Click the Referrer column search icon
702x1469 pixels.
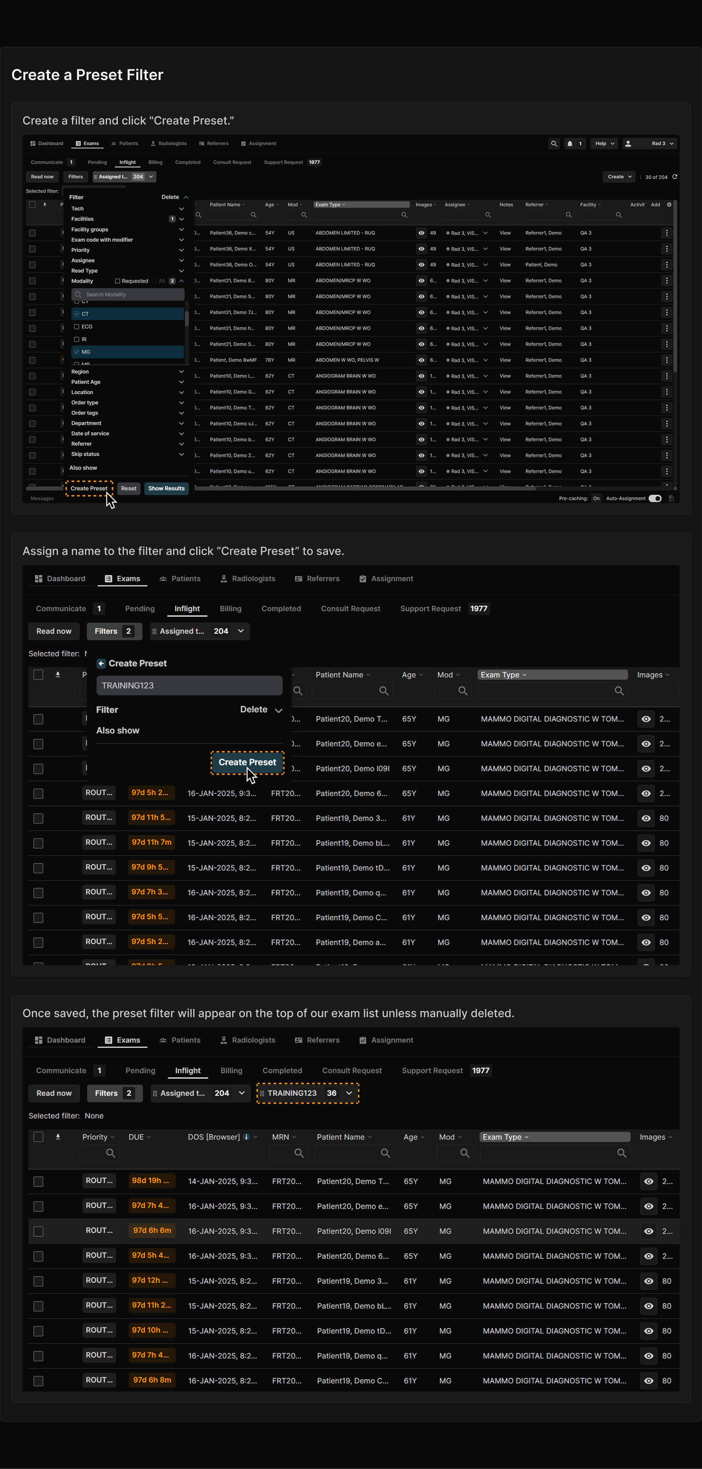pyautogui.click(x=568, y=215)
